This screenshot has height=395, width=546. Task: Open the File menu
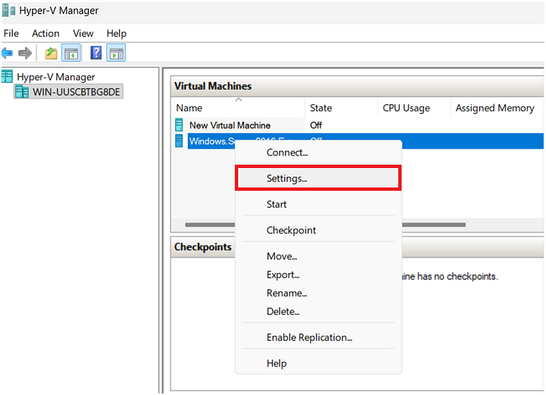[11, 33]
